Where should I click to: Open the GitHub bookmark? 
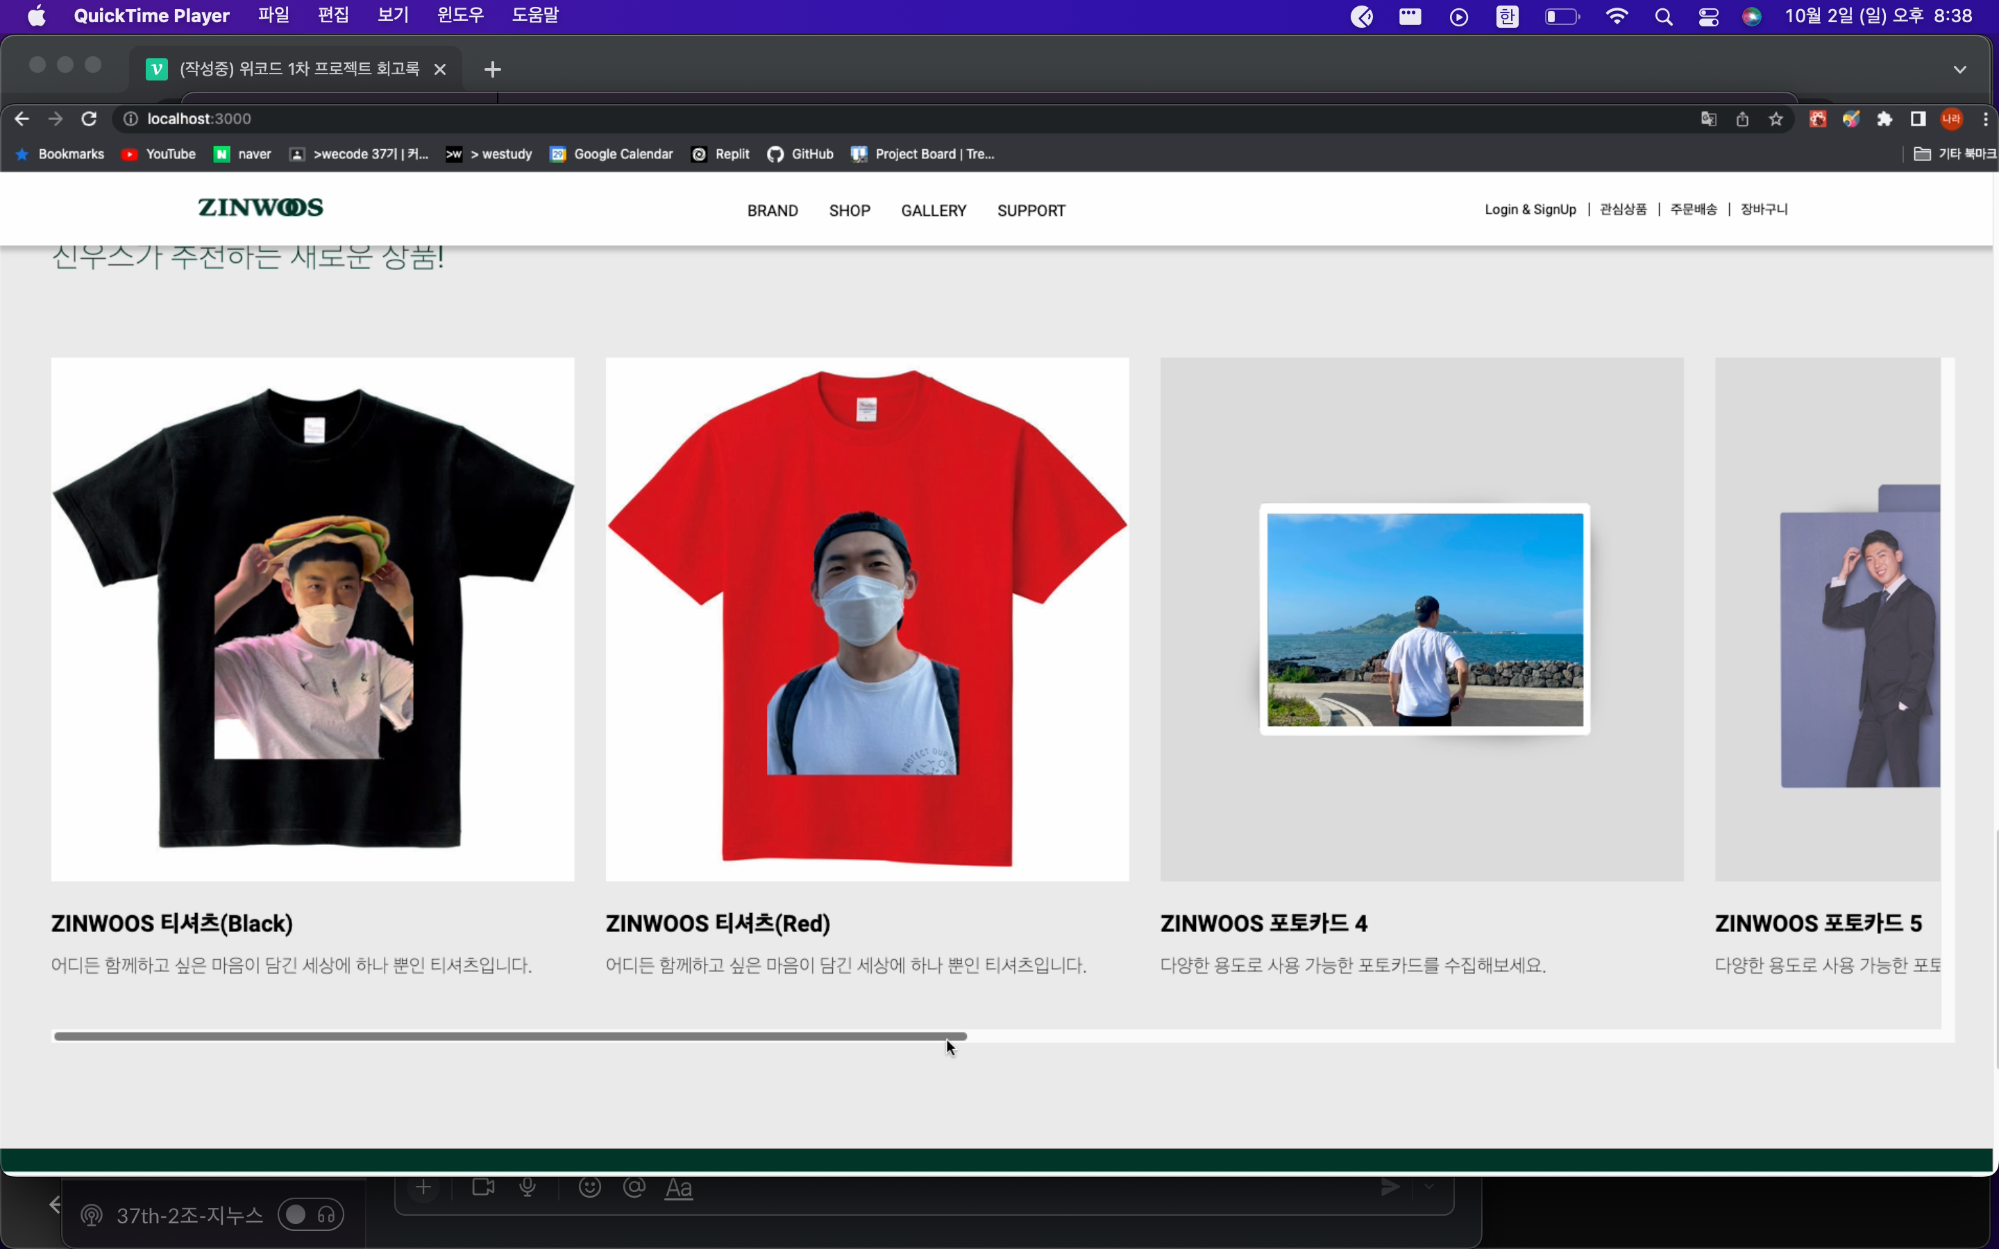pyautogui.click(x=800, y=153)
